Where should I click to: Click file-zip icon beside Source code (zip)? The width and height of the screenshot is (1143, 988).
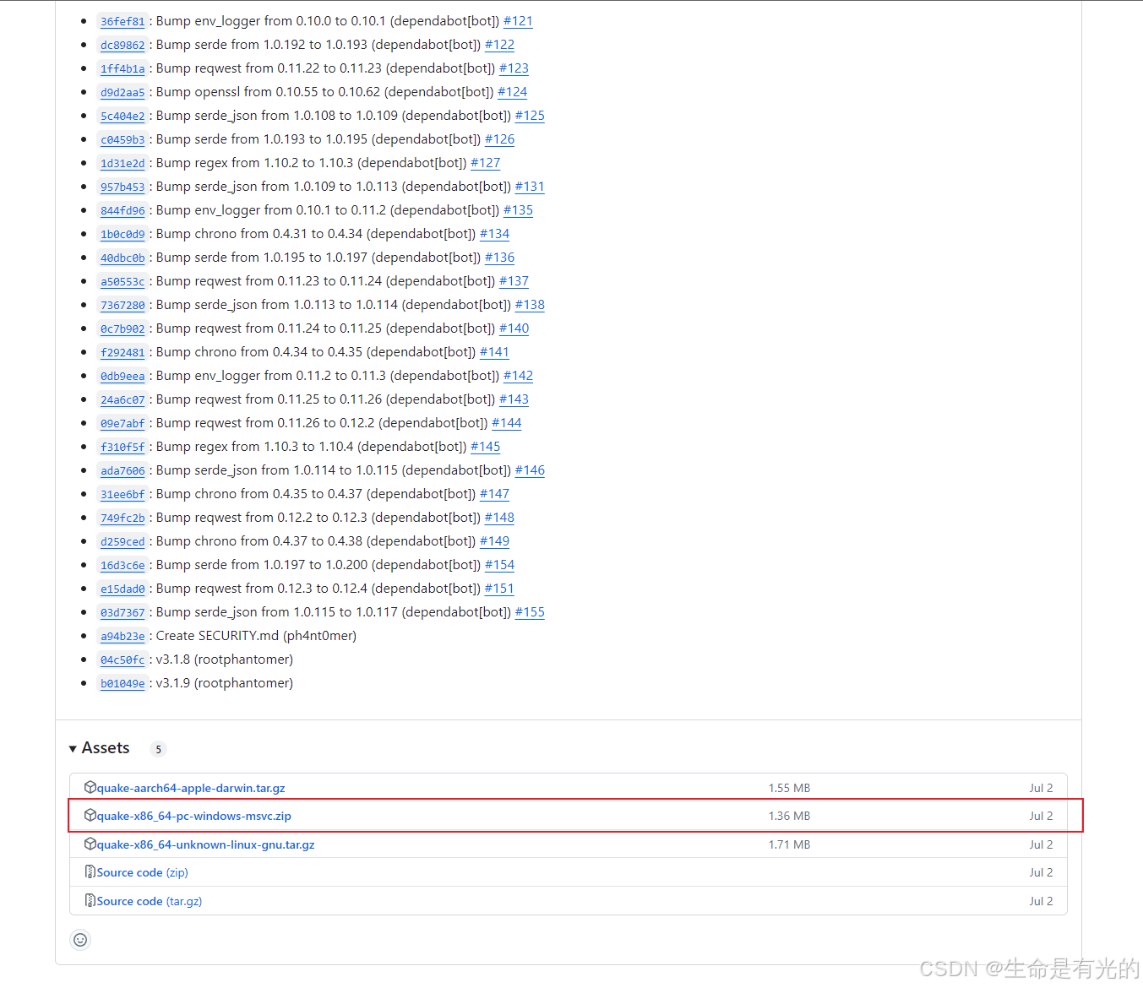90,871
